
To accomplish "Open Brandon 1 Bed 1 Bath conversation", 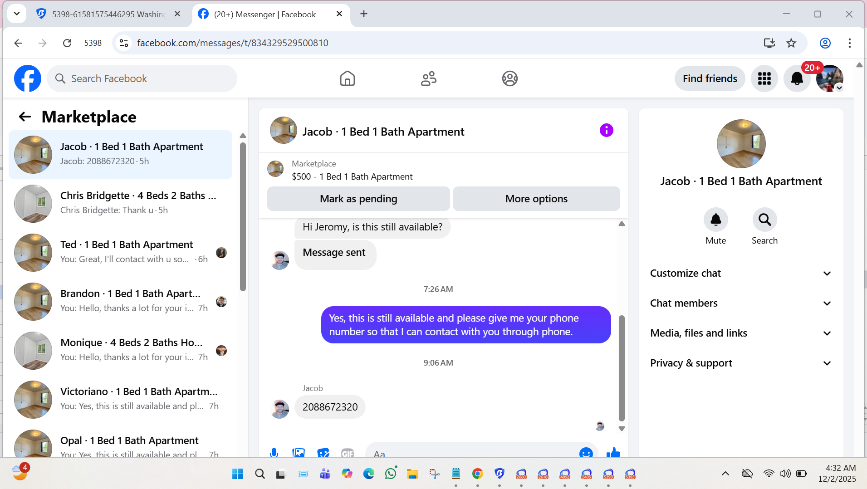I will (x=121, y=301).
